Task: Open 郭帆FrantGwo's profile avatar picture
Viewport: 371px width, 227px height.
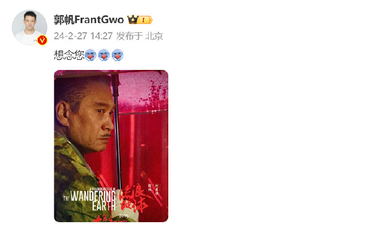Action: (x=30, y=27)
